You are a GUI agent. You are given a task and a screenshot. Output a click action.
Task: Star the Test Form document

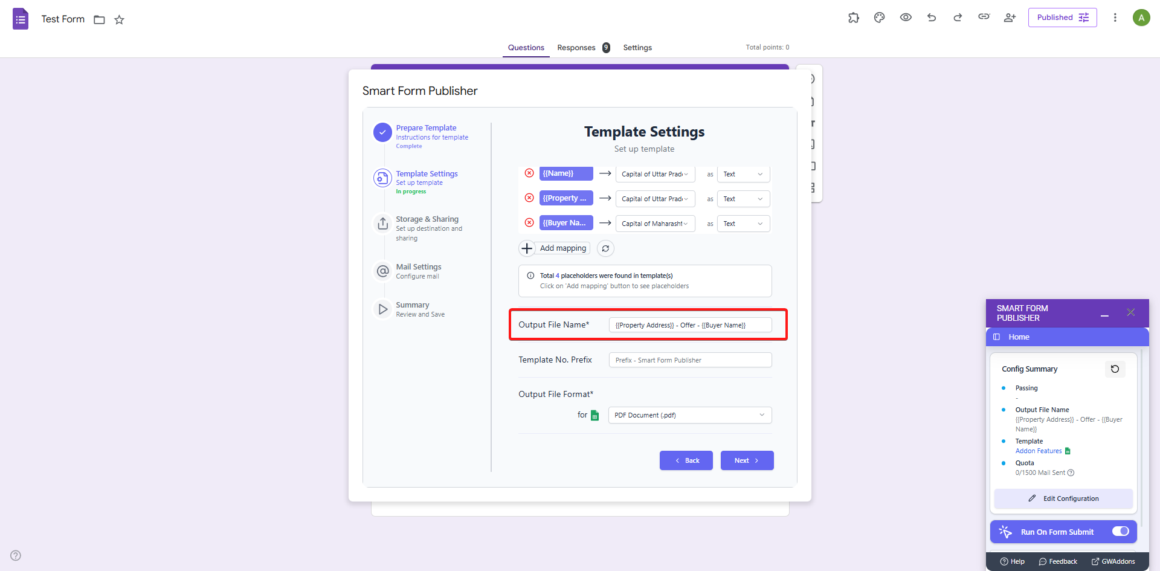click(119, 20)
